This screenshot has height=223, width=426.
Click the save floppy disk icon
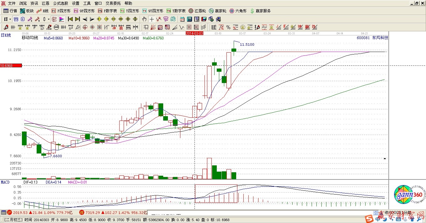(x=204, y=19)
